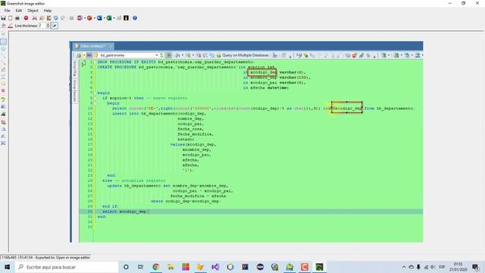The image size is (485, 273).
Task: Increase line thickness with stepper arrow
Action: (48, 24)
